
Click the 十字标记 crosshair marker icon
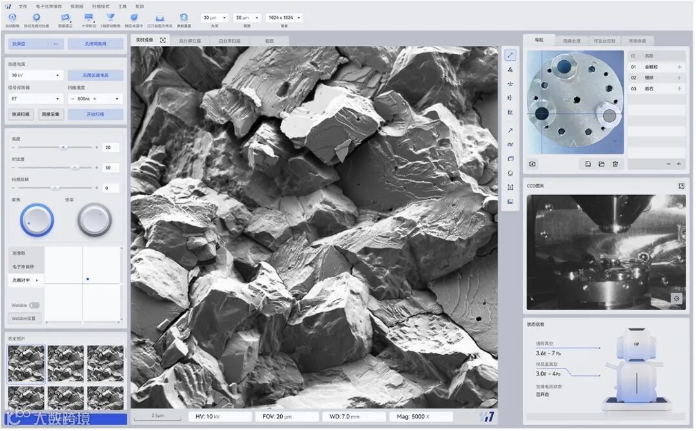pos(88,17)
